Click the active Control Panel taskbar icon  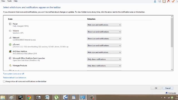(x=83, y=97)
